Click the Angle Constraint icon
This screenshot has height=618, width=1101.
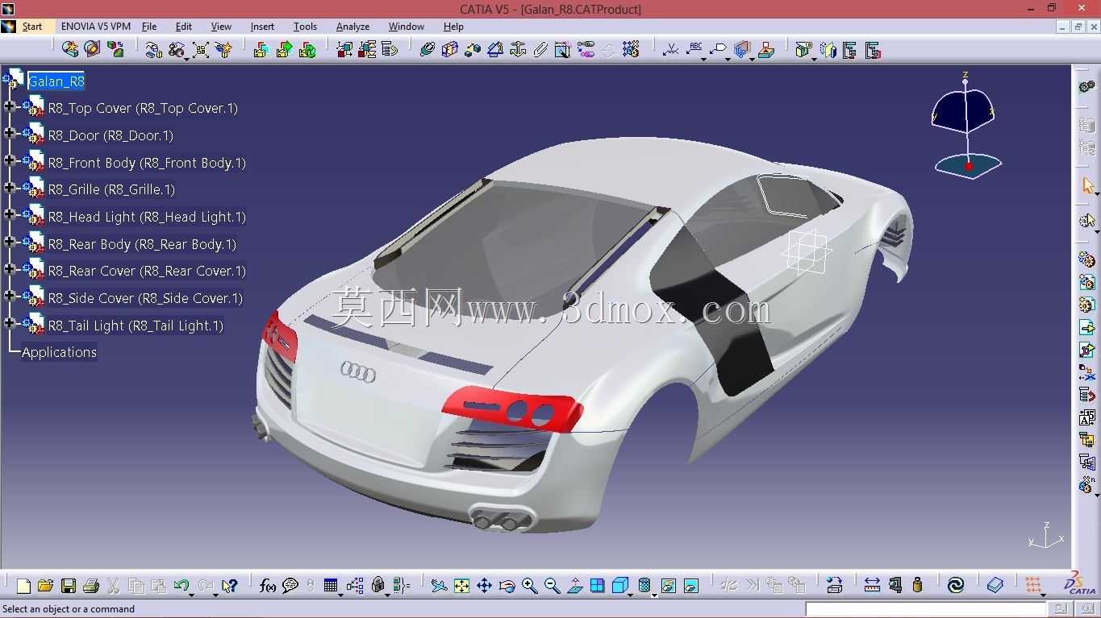click(495, 50)
